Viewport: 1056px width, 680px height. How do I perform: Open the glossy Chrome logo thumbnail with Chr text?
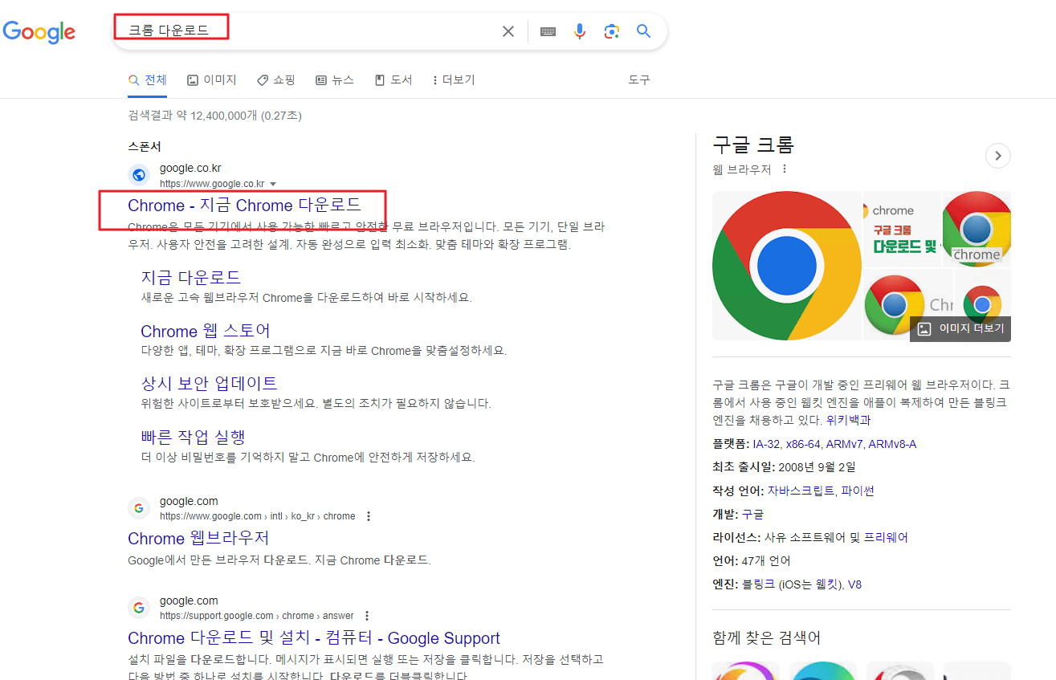tap(907, 304)
